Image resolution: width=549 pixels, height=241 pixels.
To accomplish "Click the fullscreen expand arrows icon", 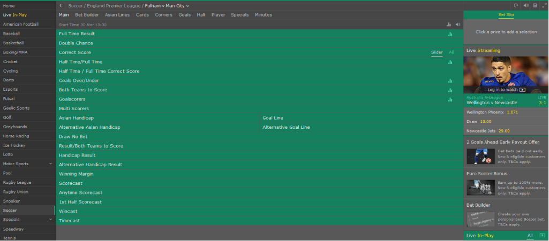I will tap(544, 5).
